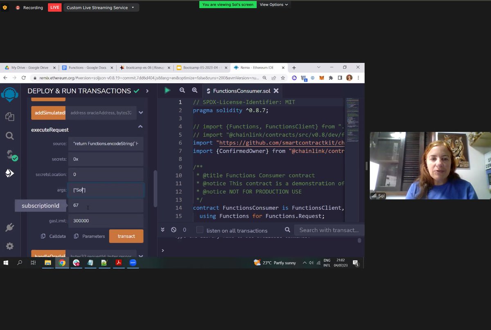The width and height of the screenshot is (491, 330).
Task: Search with transaction hash field
Action: pos(329,230)
